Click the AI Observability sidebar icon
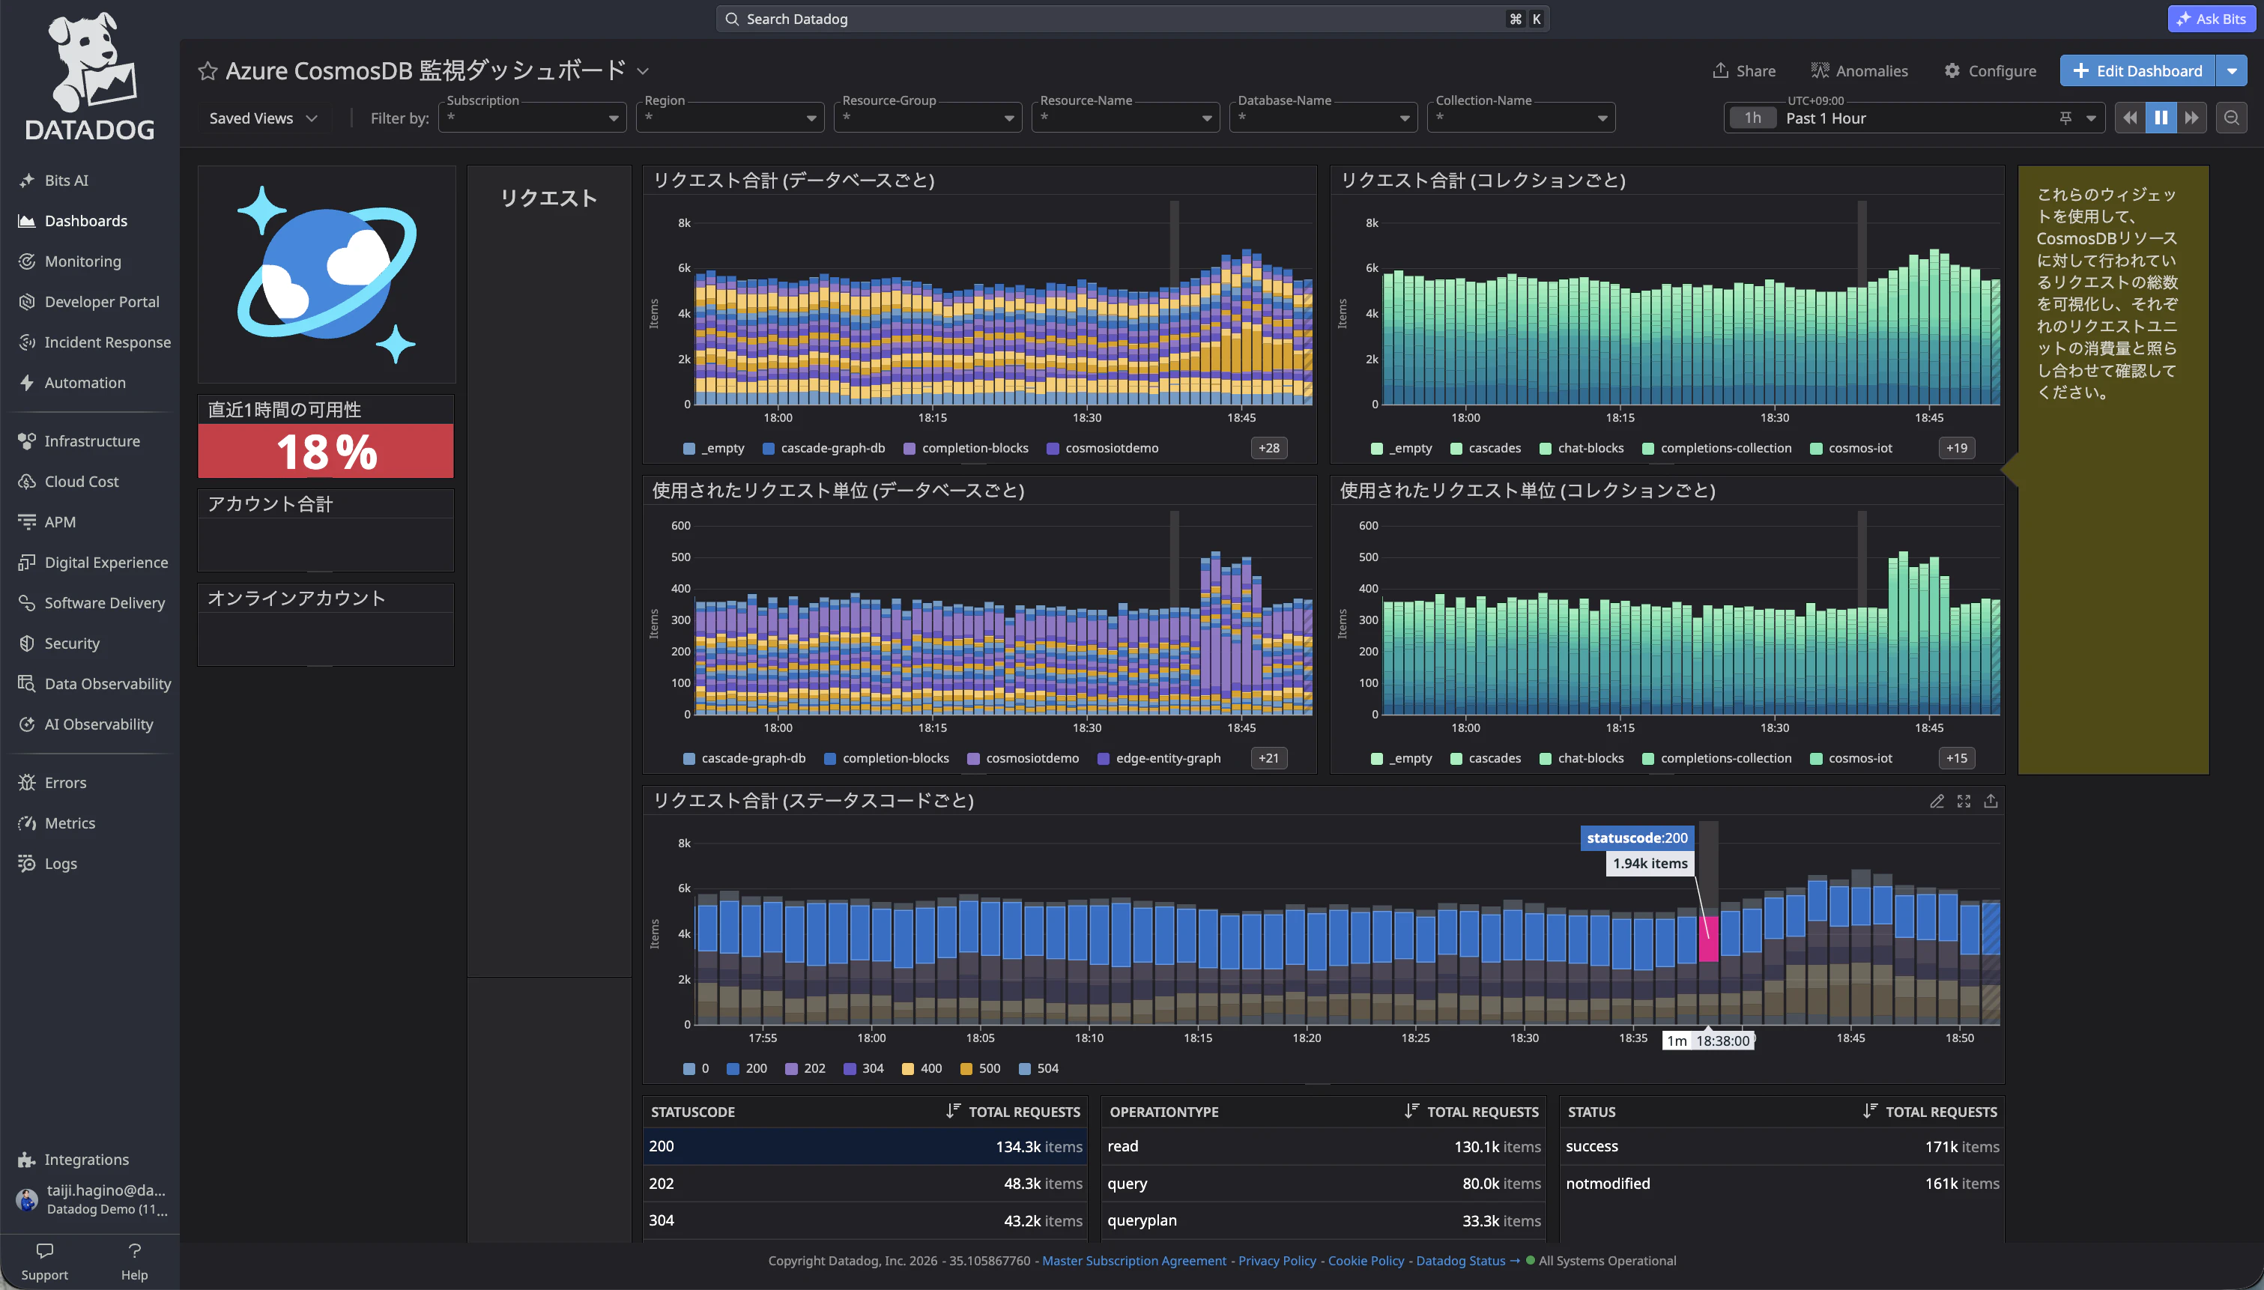The width and height of the screenshot is (2264, 1290). (x=26, y=724)
